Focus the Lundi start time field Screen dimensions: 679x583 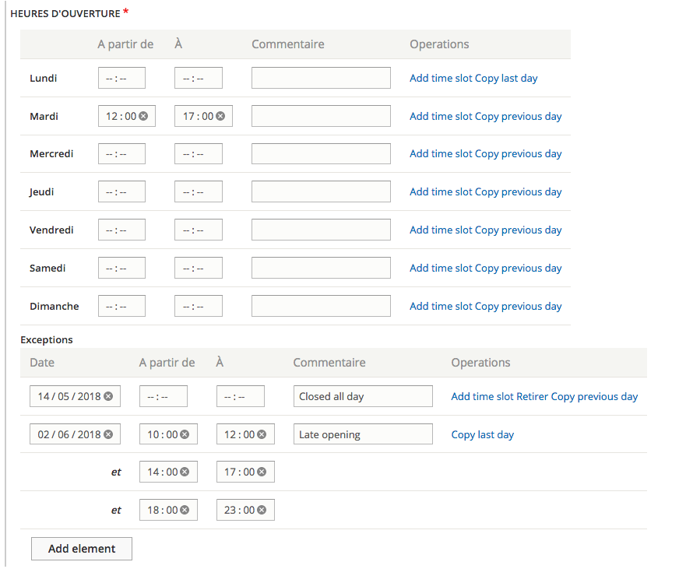pyautogui.click(x=121, y=78)
